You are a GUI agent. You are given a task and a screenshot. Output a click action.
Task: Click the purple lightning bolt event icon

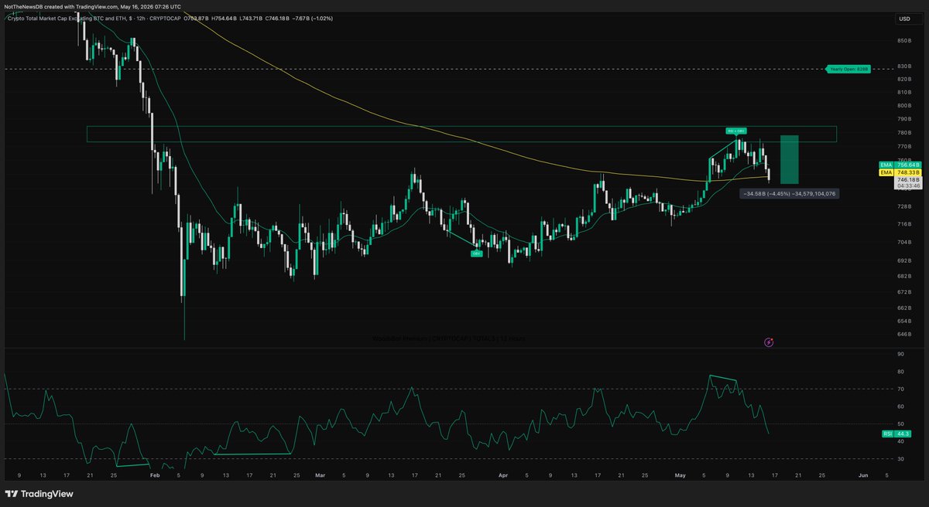click(x=769, y=341)
